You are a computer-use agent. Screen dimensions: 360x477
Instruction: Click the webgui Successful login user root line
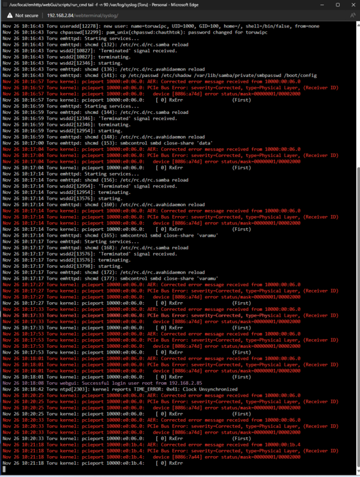[x=102, y=383]
